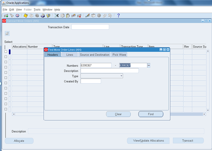This screenshot has width=212, height=151.
Task: Click the Number column header
Action: tap(40, 47)
